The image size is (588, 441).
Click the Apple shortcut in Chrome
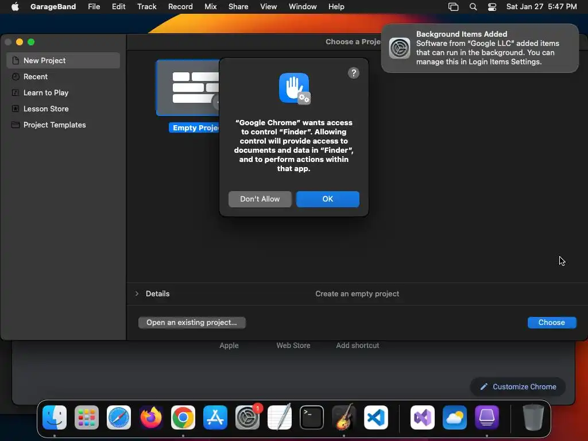coord(229,345)
